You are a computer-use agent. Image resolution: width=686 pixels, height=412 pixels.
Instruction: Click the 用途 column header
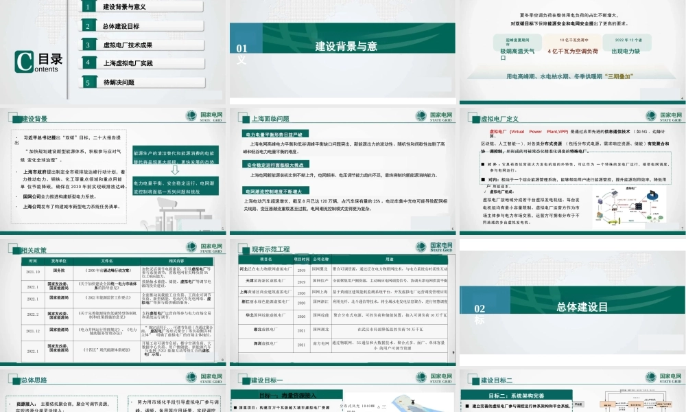pyautogui.click(x=390, y=259)
